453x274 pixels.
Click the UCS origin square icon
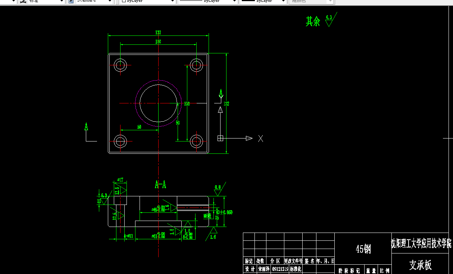220,138
